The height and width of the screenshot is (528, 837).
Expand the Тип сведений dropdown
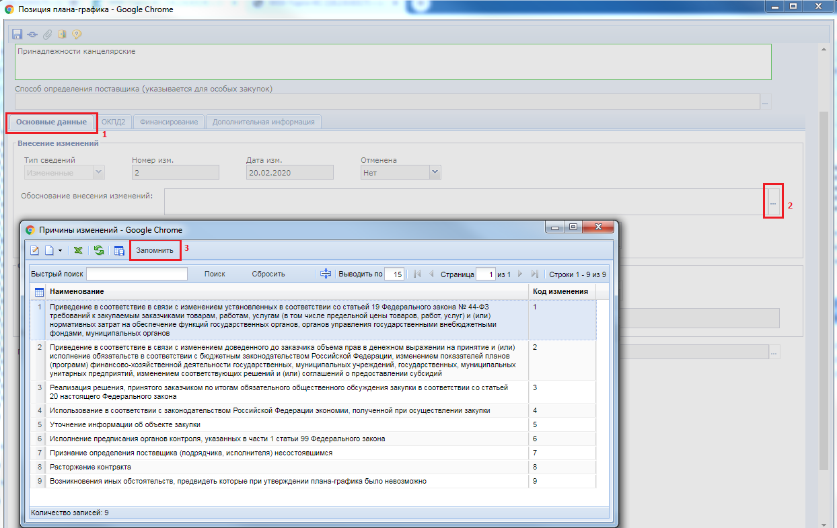click(99, 173)
